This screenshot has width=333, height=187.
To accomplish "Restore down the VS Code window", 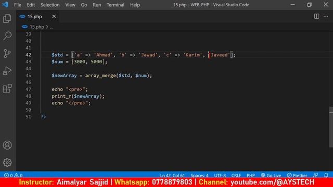I will [x=309, y=5].
